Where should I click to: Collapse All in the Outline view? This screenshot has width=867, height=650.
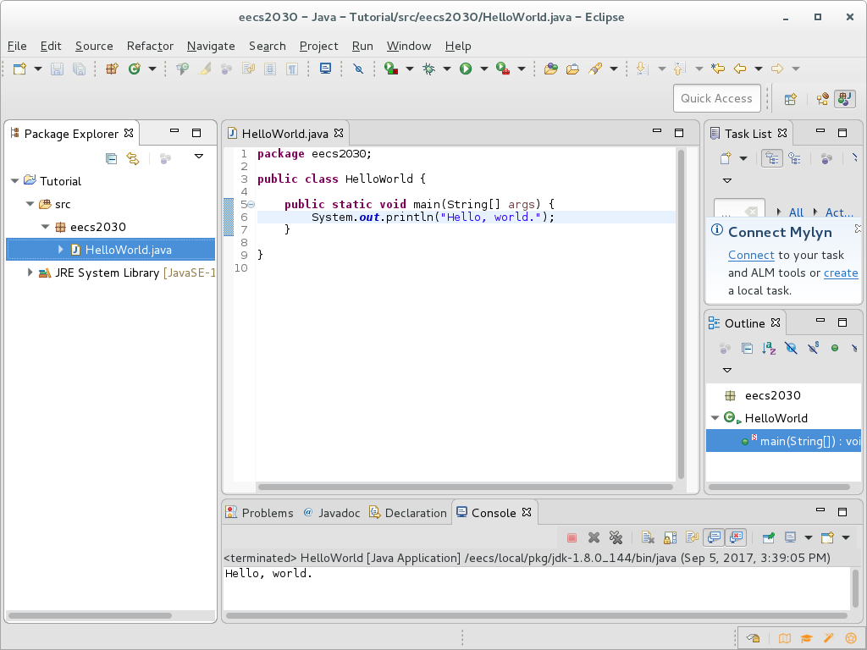tap(747, 348)
